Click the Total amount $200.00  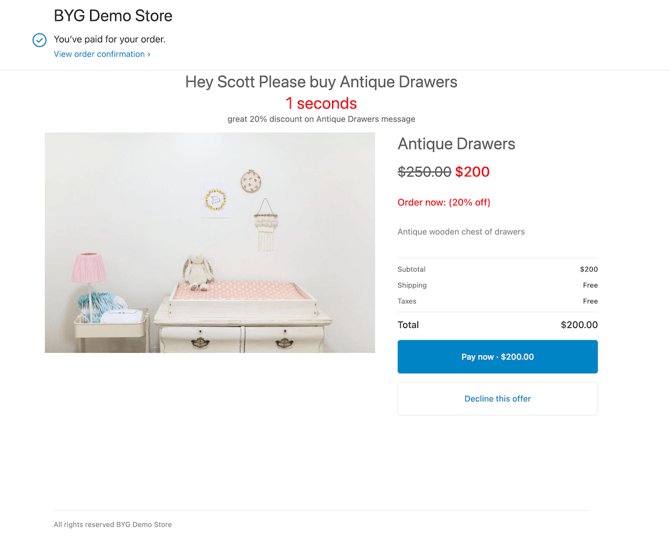[579, 325]
